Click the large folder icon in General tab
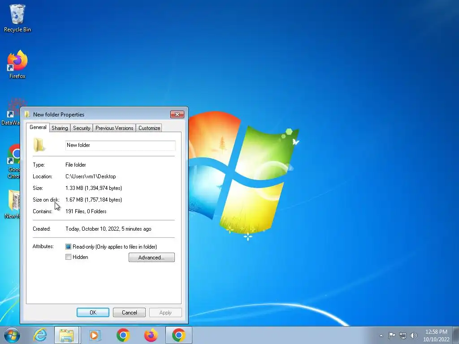 [39, 145]
